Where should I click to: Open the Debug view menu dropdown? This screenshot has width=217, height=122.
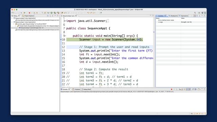(53, 16)
